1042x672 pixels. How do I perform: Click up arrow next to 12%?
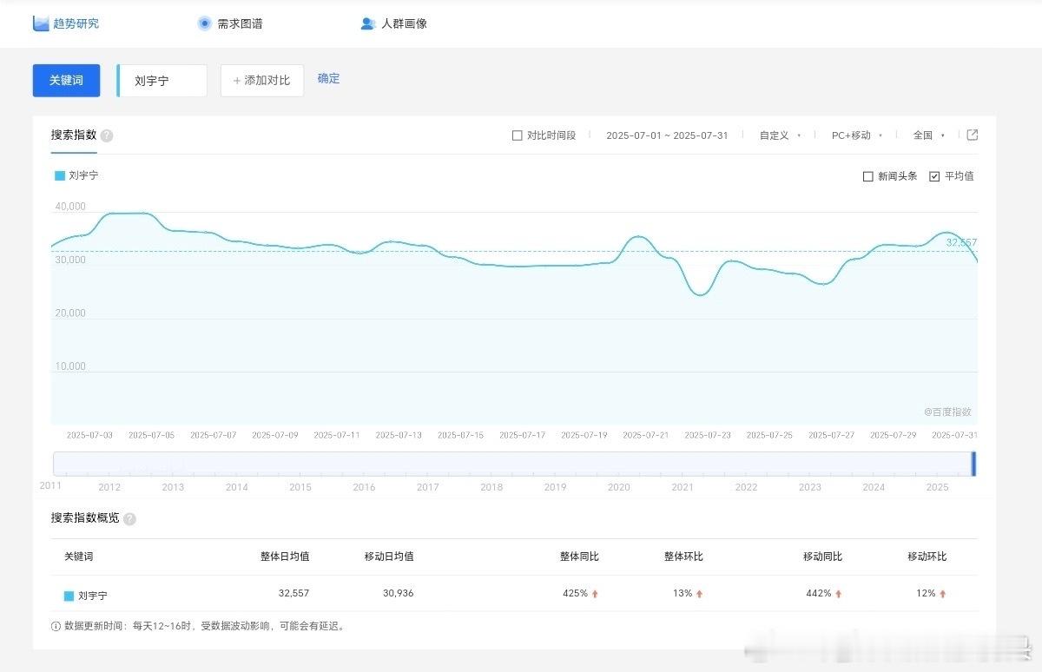click(942, 594)
